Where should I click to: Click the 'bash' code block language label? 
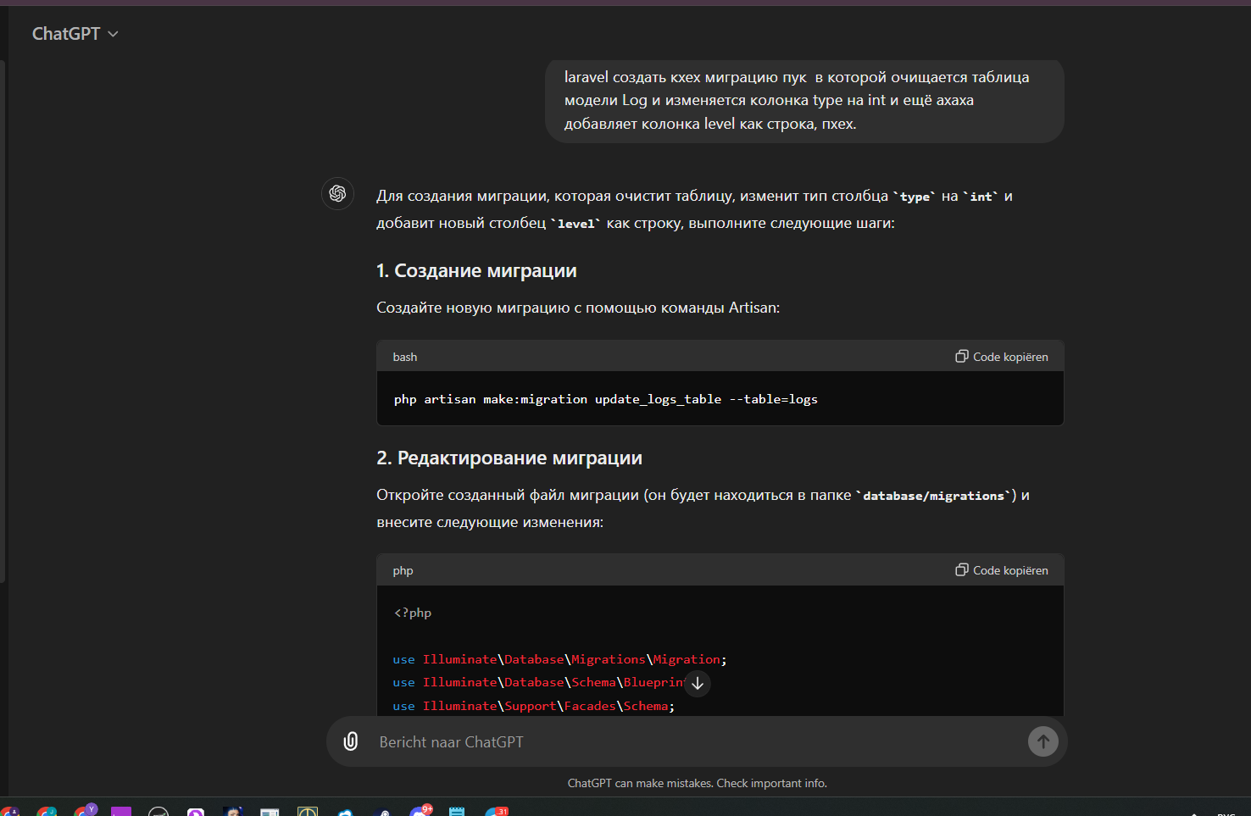[x=405, y=357]
